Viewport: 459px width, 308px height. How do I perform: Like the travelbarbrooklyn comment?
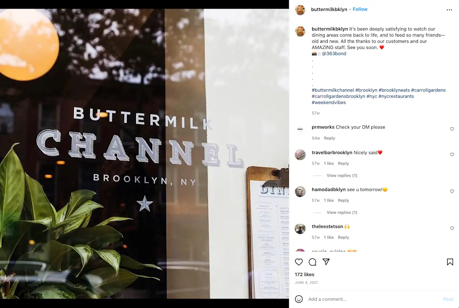tap(452, 155)
